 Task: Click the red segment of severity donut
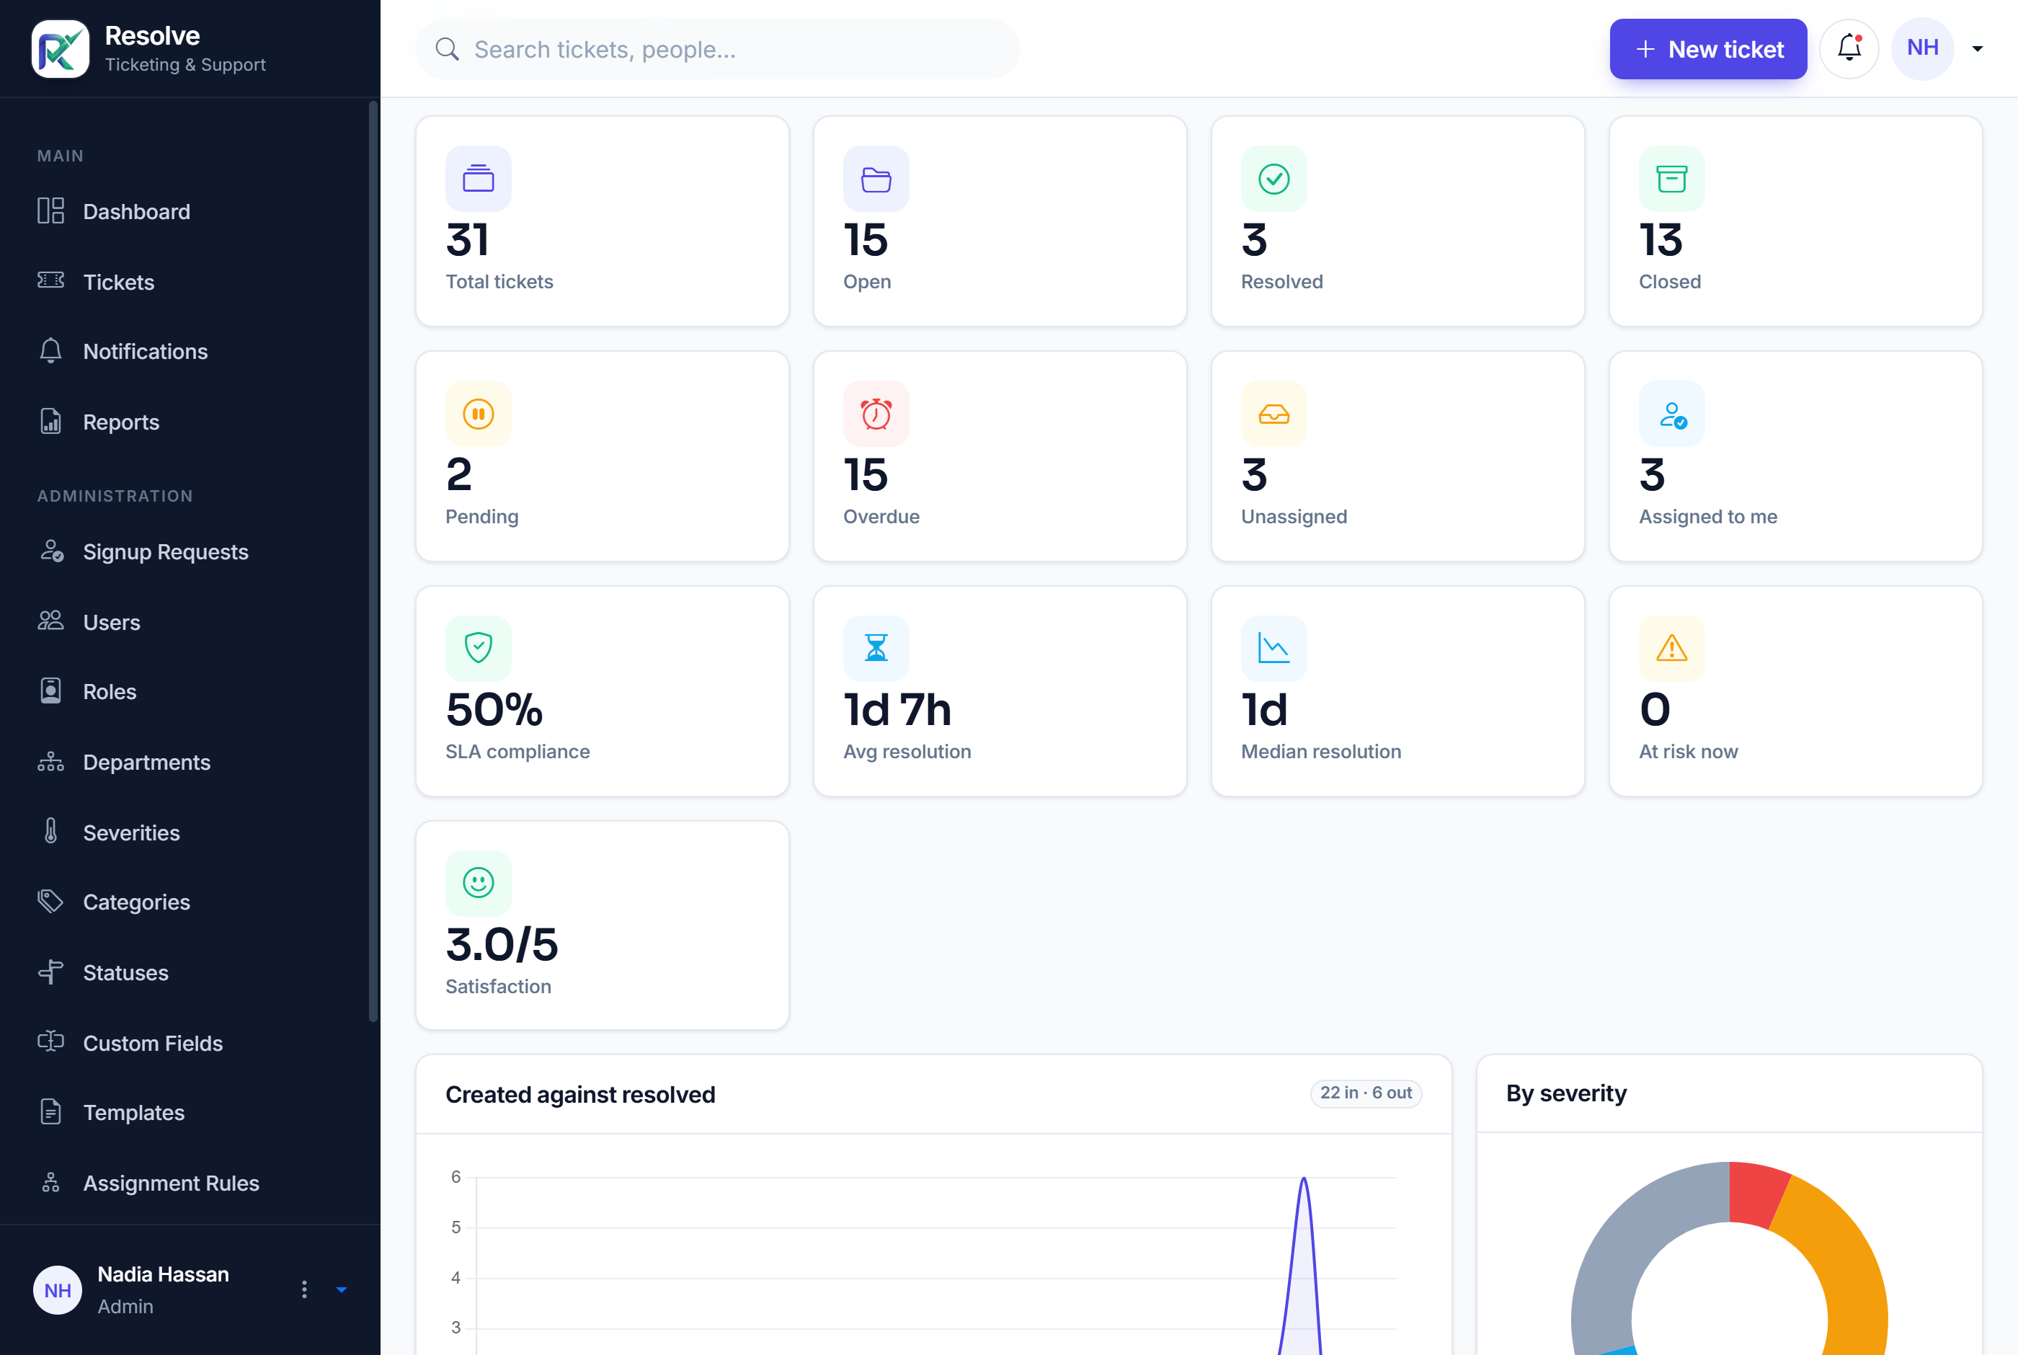click(1756, 1194)
